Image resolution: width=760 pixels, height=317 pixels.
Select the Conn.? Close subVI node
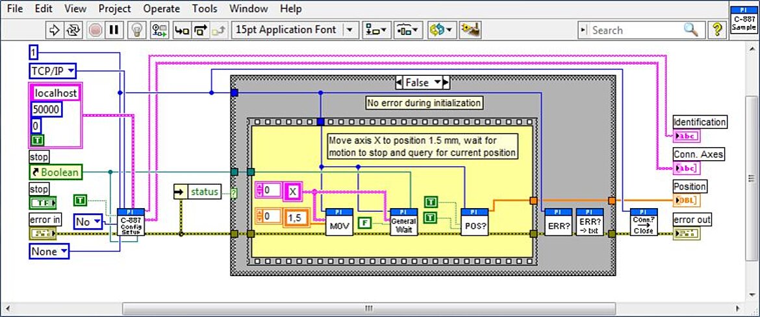pos(644,222)
